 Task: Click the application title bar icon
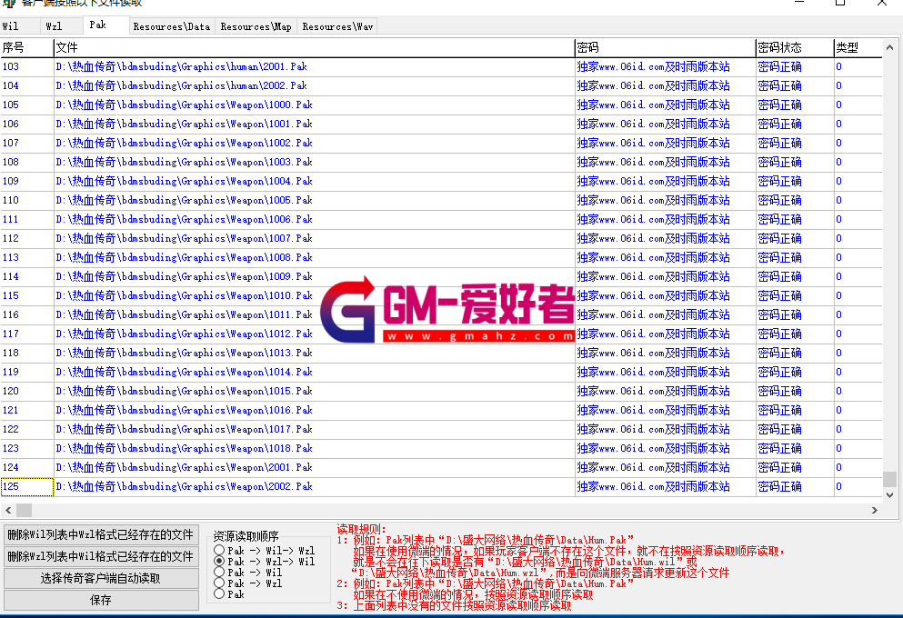tap(9, 3)
